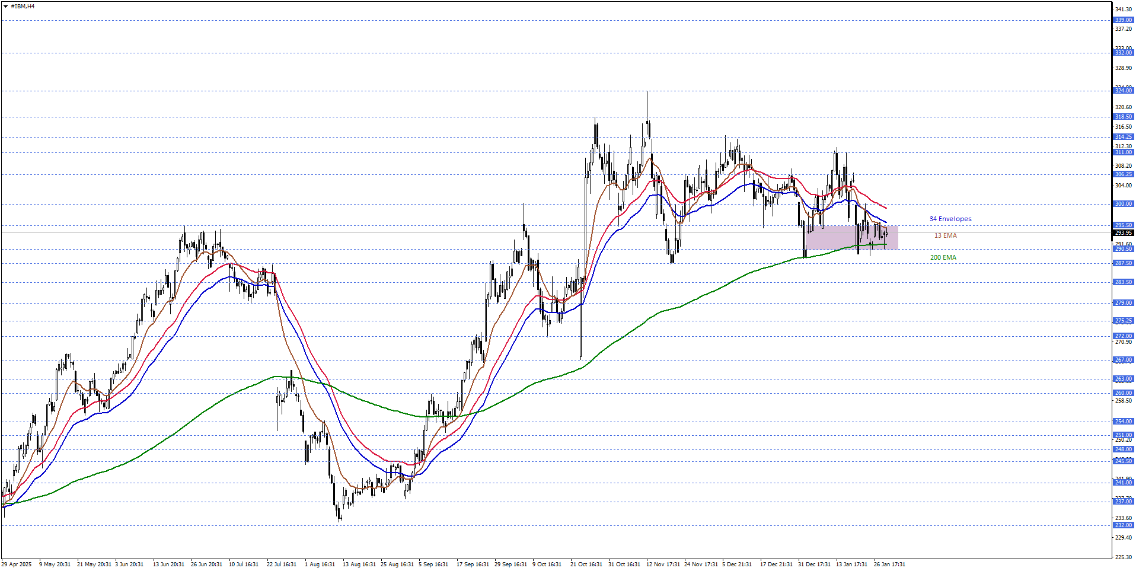
Task: Select the "34 Envelopes" text label
Action: (x=950, y=219)
